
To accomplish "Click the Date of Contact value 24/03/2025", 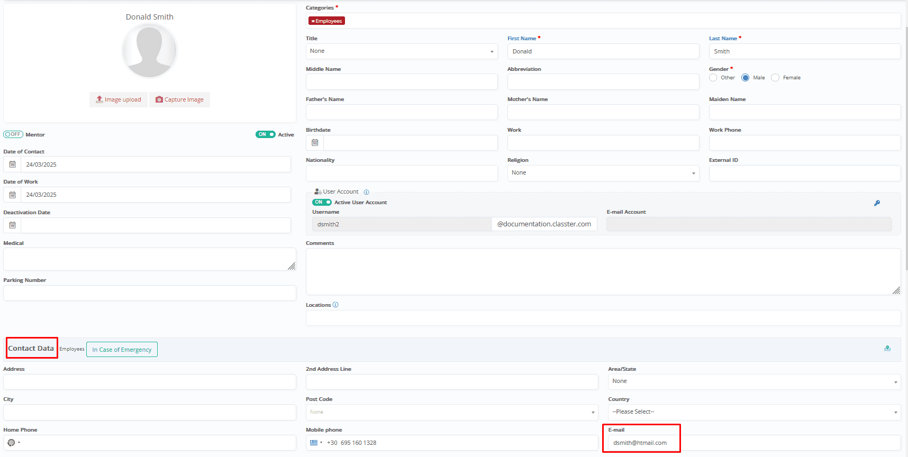I will coord(41,164).
